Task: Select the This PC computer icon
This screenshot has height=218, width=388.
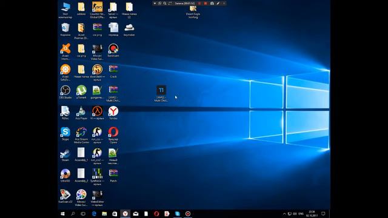Action: (65, 10)
